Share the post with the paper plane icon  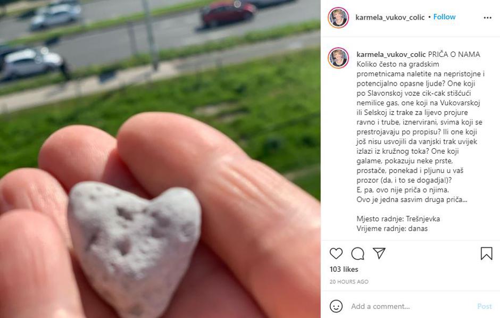tap(379, 253)
